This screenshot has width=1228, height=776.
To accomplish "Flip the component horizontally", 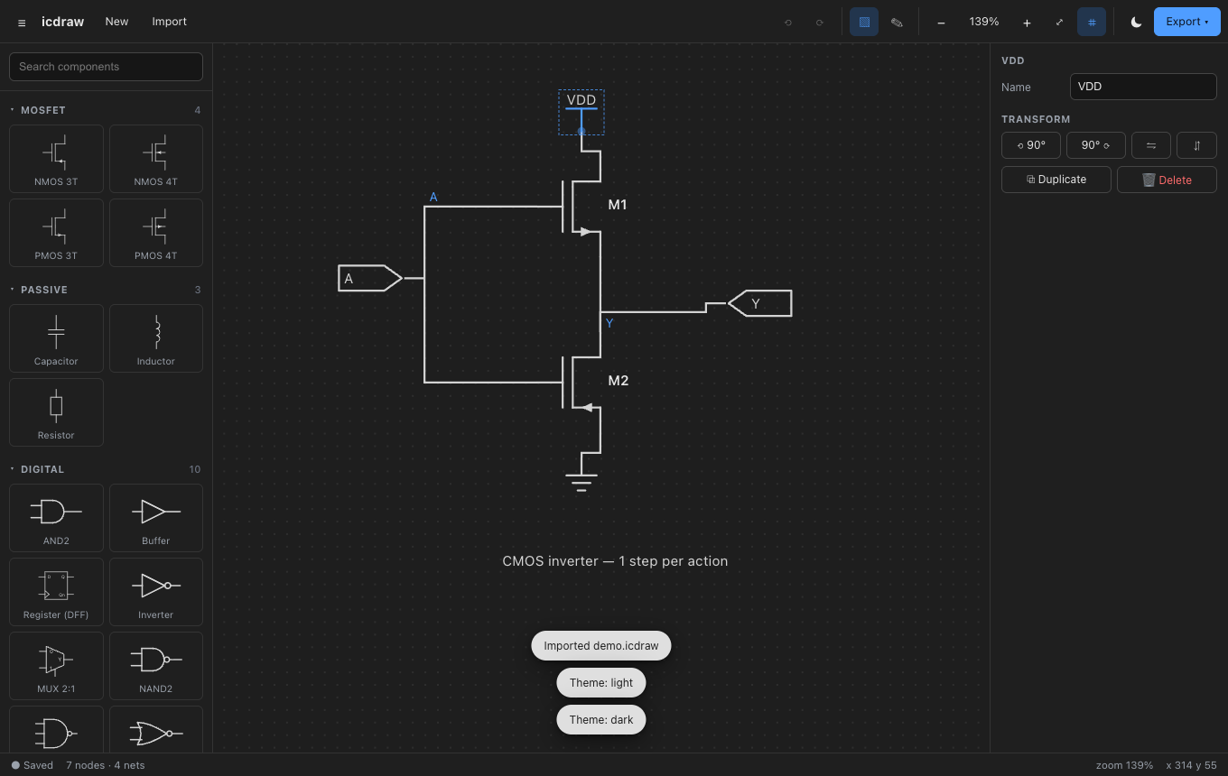I will point(1151,145).
